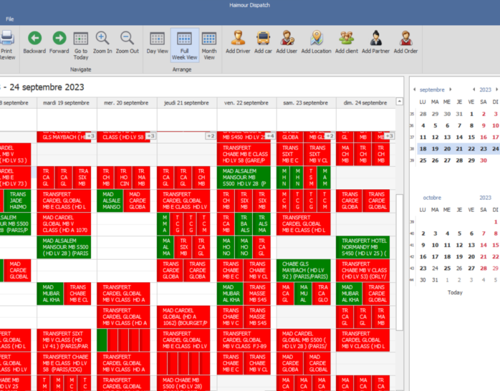
Task: Open the File menu
Action: (x=10, y=19)
